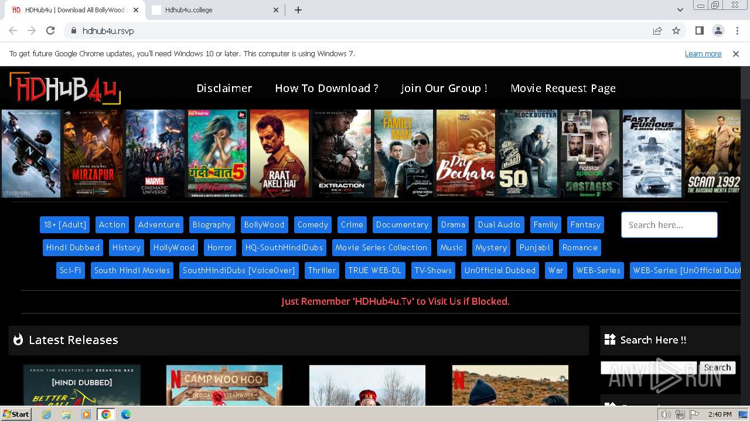Screen dimensions: 750x422
Task: Open Microsoft Edge from taskbar
Action: point(126,414)
